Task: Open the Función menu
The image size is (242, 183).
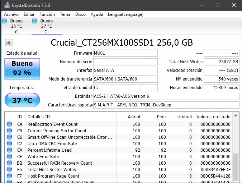Action: (x=47, y=14)
